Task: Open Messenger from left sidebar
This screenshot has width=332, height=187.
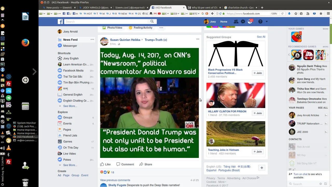Action: pos(70,46)
